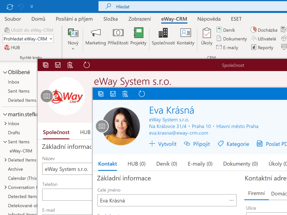Open the Deník (0) tab

pos(166,164)
